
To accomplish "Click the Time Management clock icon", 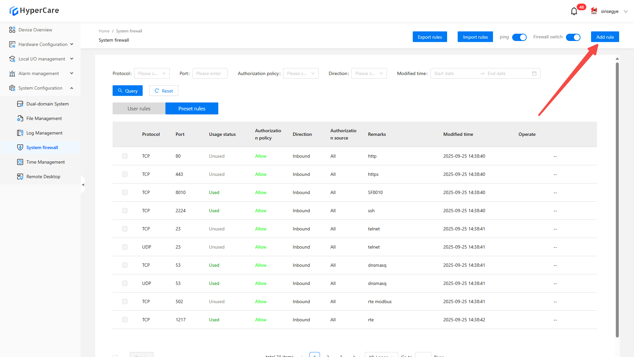I will pos(20,162).
